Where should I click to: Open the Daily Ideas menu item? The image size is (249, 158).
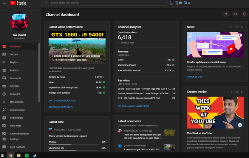pos(19,126)
